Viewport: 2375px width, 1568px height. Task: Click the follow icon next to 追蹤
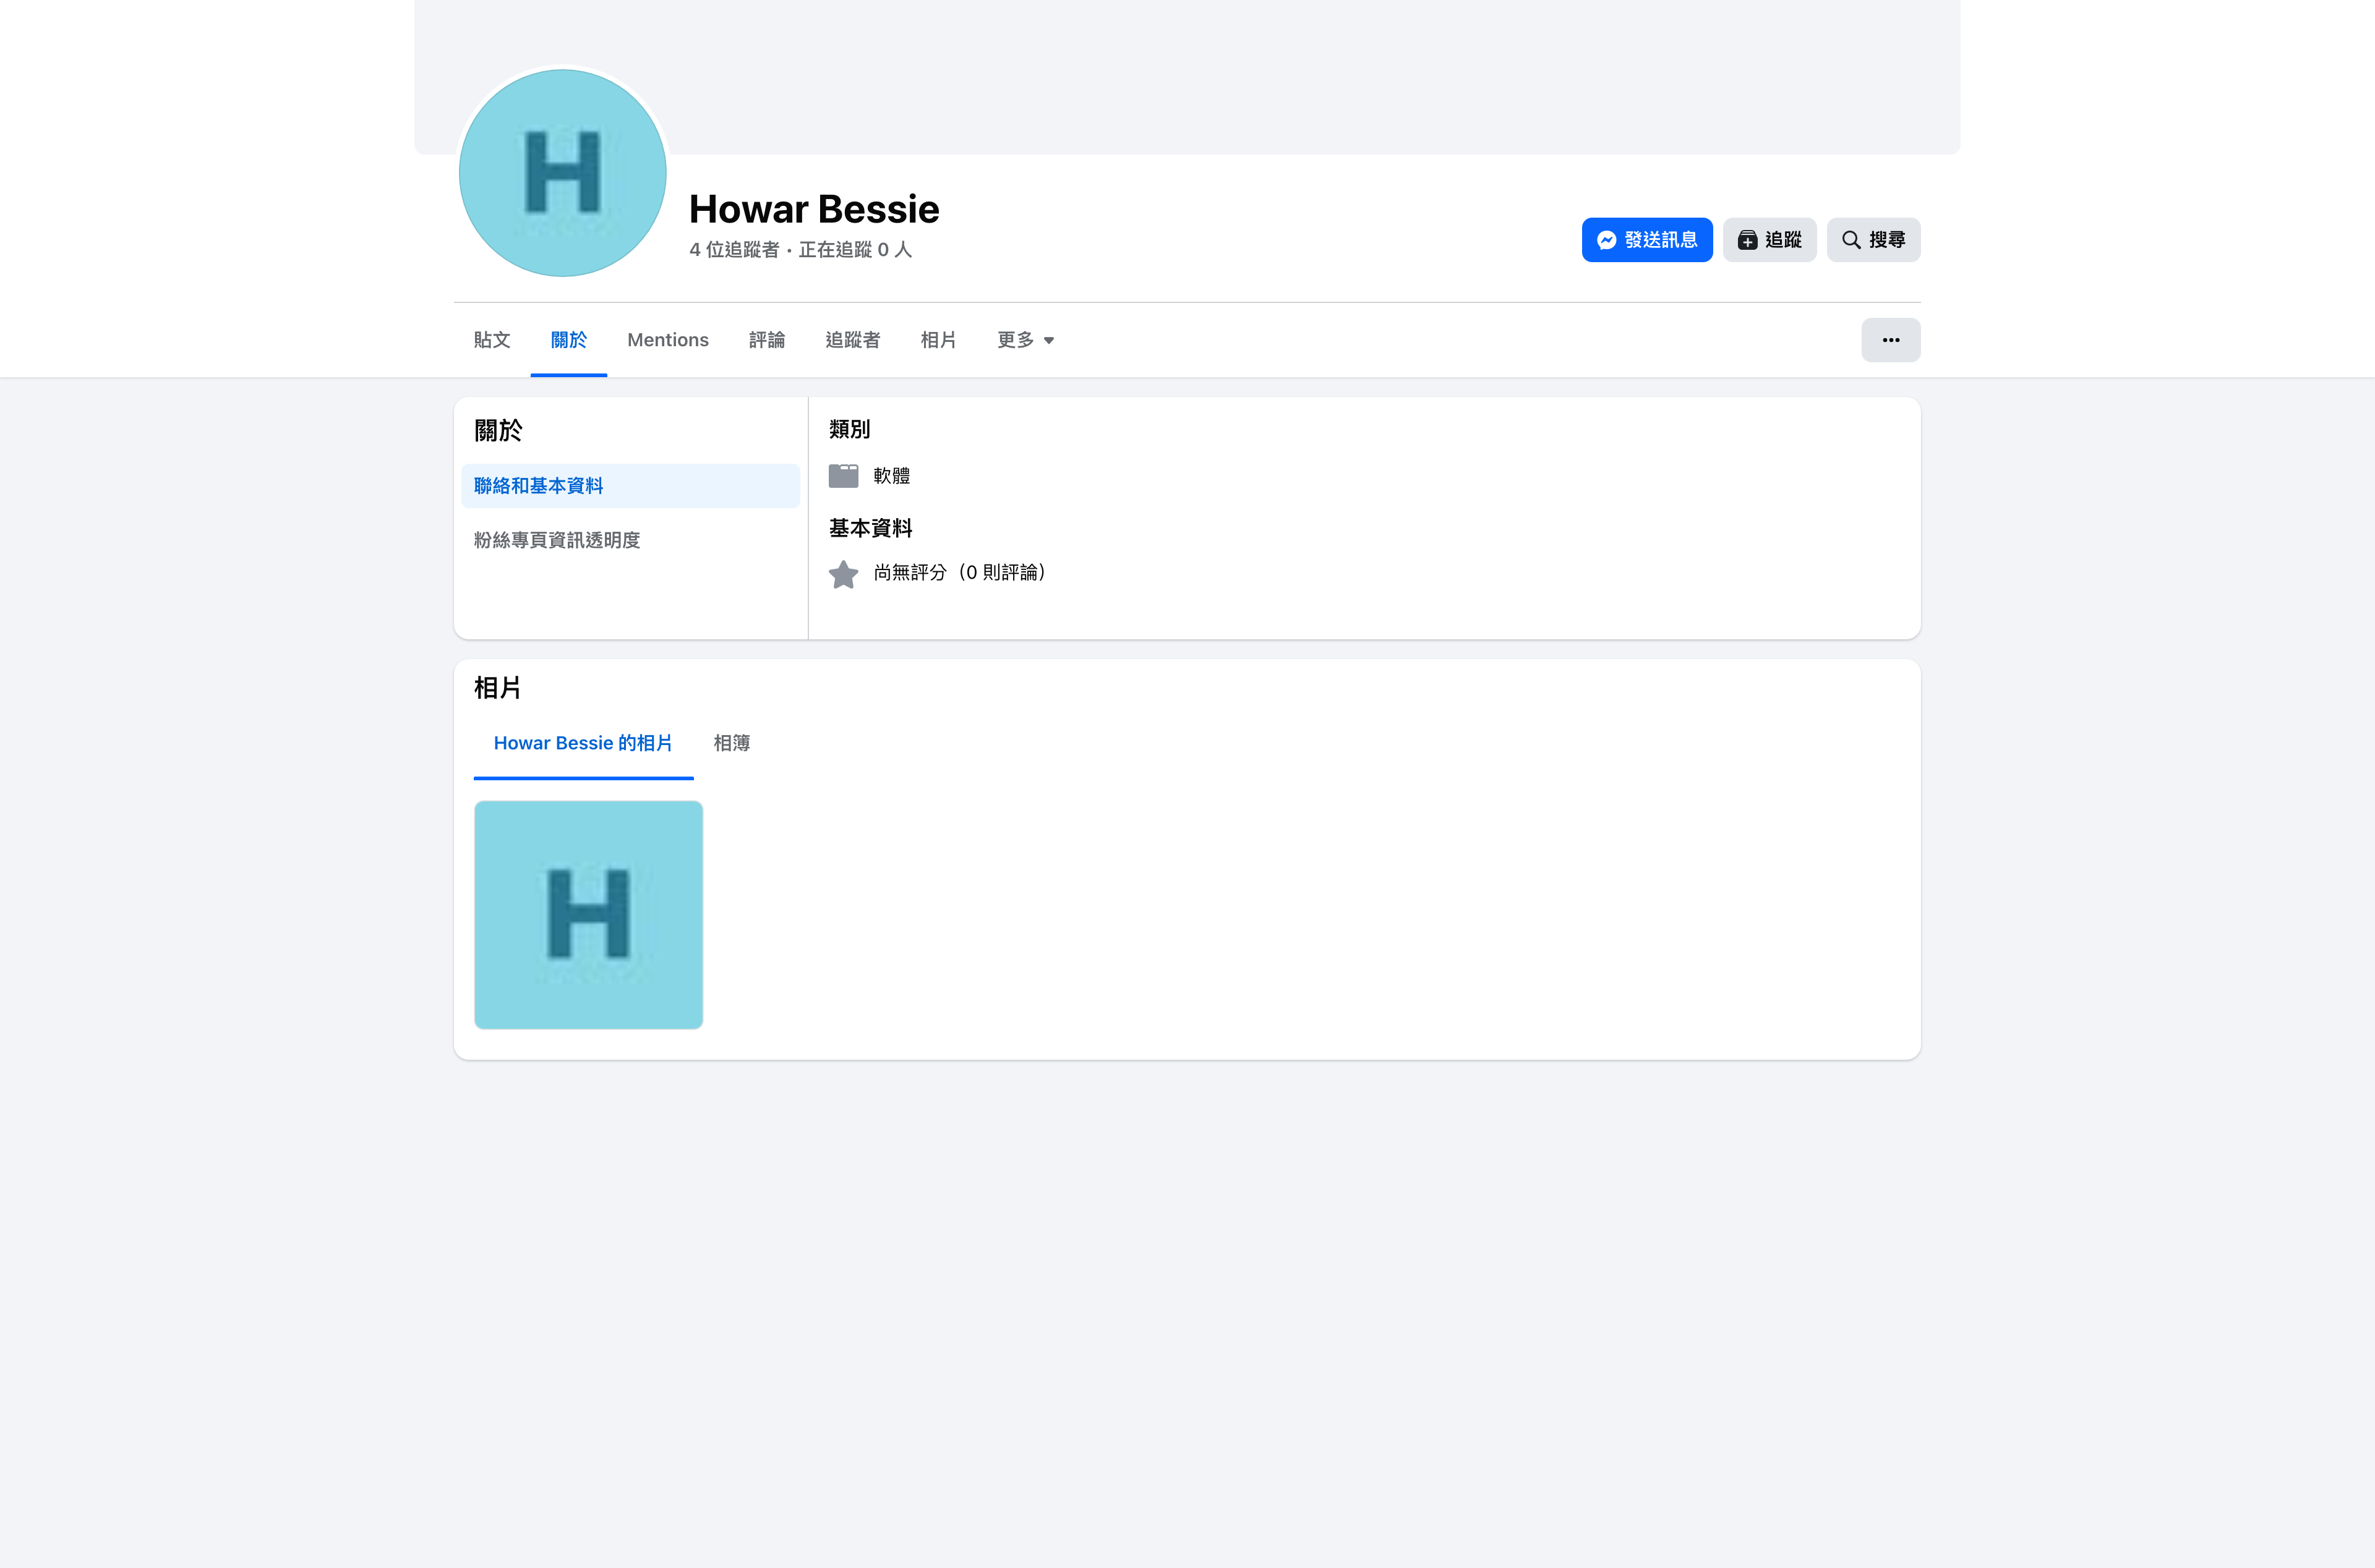1747,240
